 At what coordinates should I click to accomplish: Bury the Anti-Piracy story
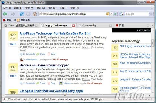[51, 54]
